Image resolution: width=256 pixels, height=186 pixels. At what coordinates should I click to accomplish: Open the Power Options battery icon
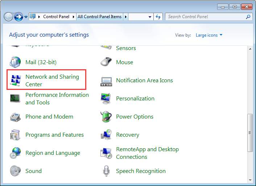coord(106,117)
